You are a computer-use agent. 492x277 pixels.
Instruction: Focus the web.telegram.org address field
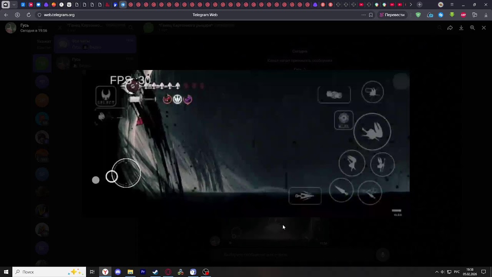[x=59, y=15]
